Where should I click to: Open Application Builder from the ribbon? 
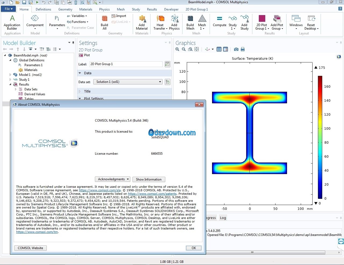(x=12, y=22)
